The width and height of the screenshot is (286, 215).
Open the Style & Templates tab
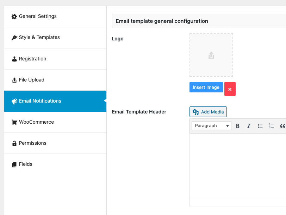coord(55,38)
